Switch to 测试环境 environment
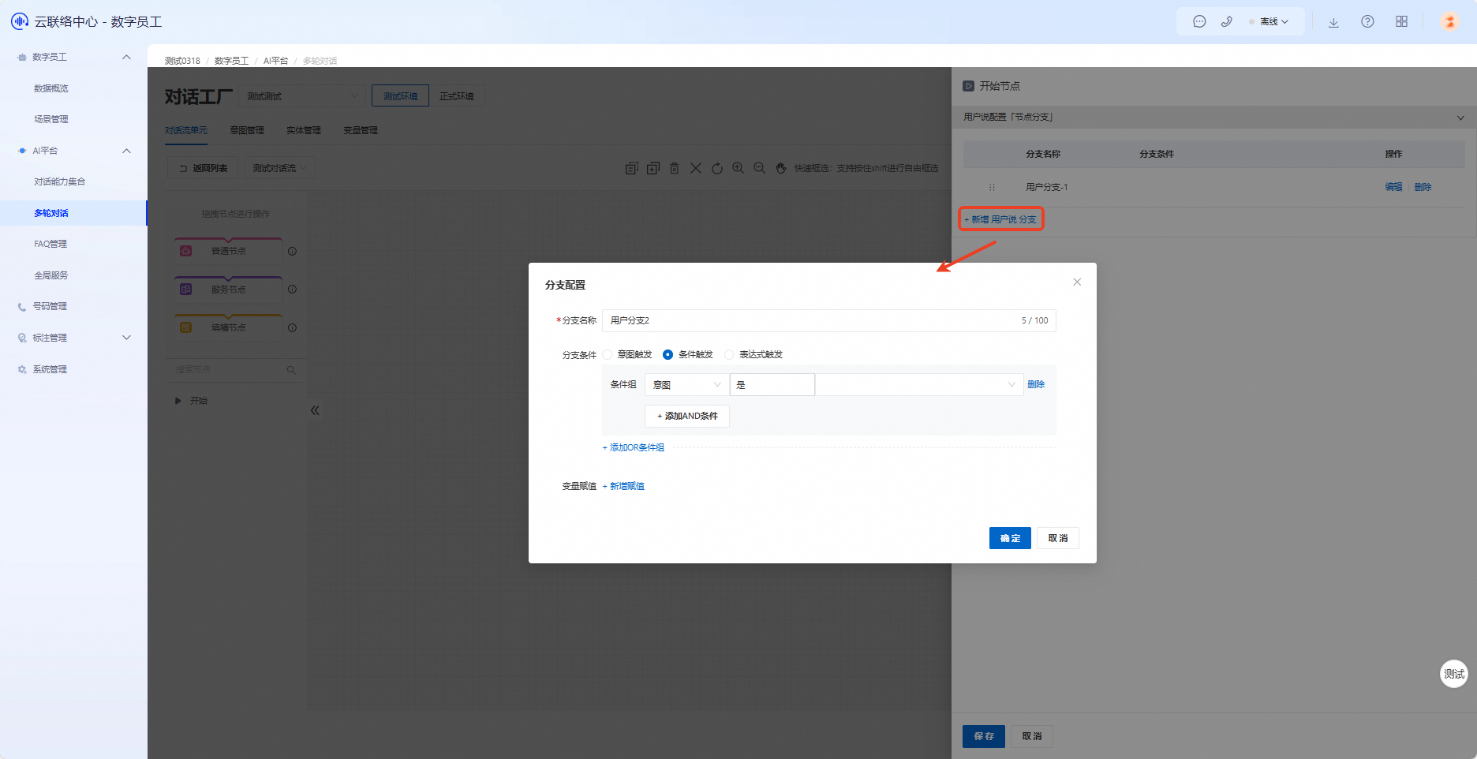The width and height of the screenshot is (1477, 759). (x=400, y=96)
